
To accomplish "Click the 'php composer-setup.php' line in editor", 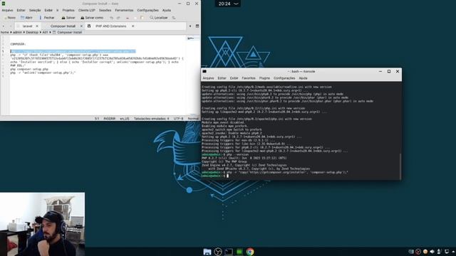I will 29,69.
